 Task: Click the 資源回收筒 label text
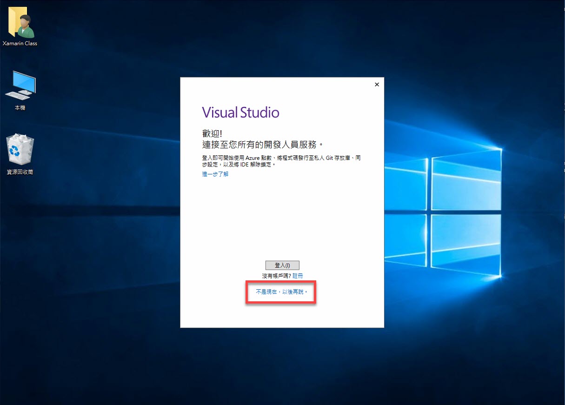click(x=20, y=172)
